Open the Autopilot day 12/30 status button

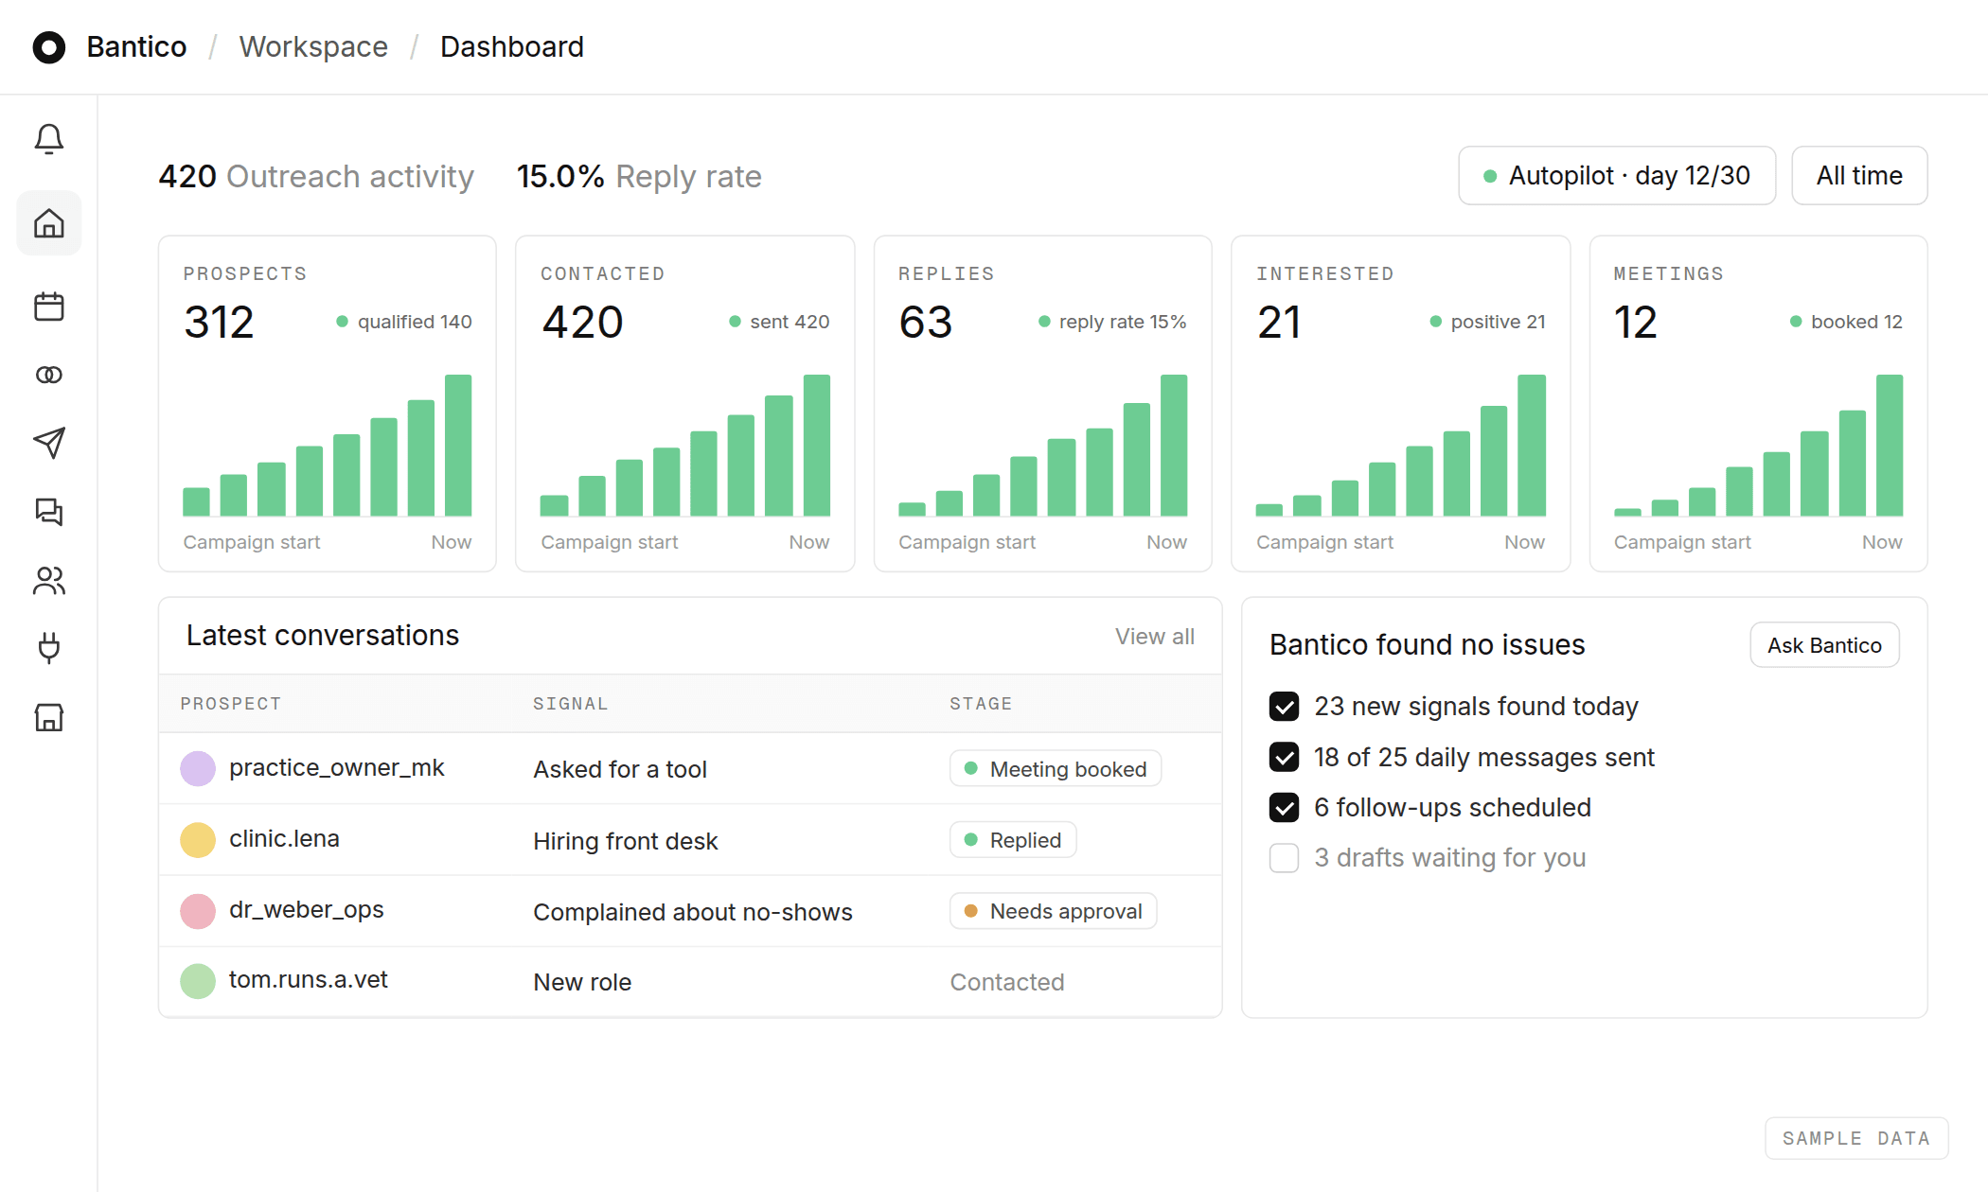1617,176
